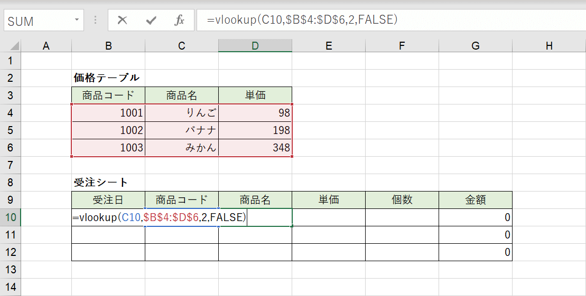Select row 1 header

click(11, 61)
